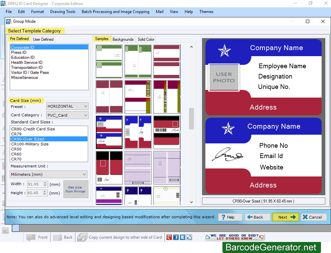Open the Card Category PVC_Card dropdown
Screen dimensions: 331x253
click(67, 115)
